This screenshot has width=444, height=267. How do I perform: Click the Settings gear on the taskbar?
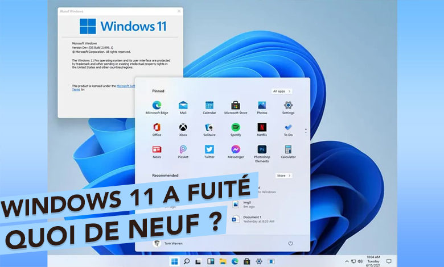(x=259, y=261)
